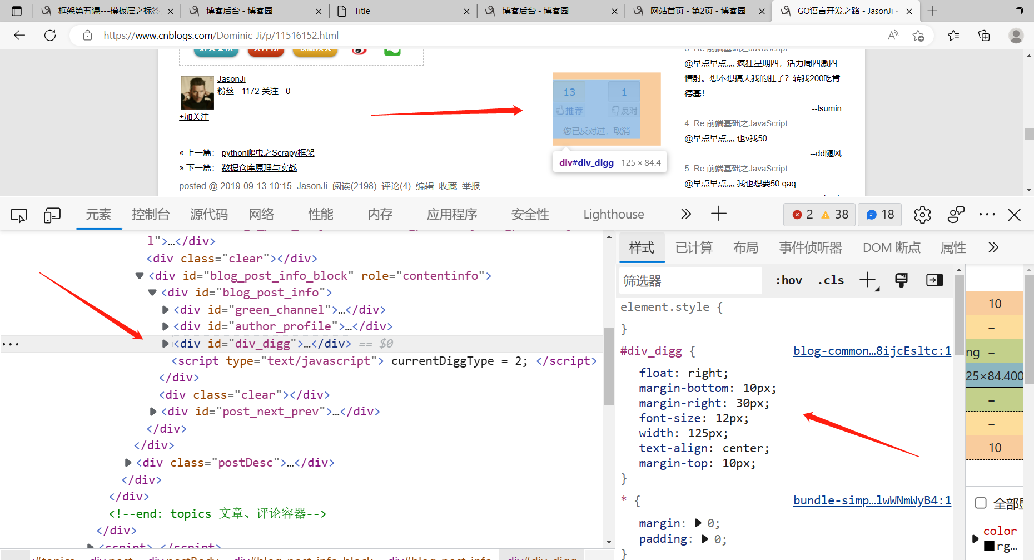Click the +加关注 follow link
The width and height of the screenshot is (1034, 560).
pos(194,117)
